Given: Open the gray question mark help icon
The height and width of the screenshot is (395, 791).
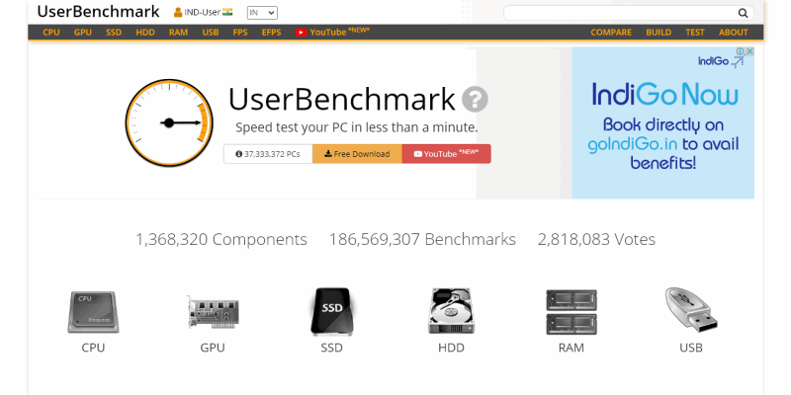Looking at the screenshot, I should tap(475, 100).
